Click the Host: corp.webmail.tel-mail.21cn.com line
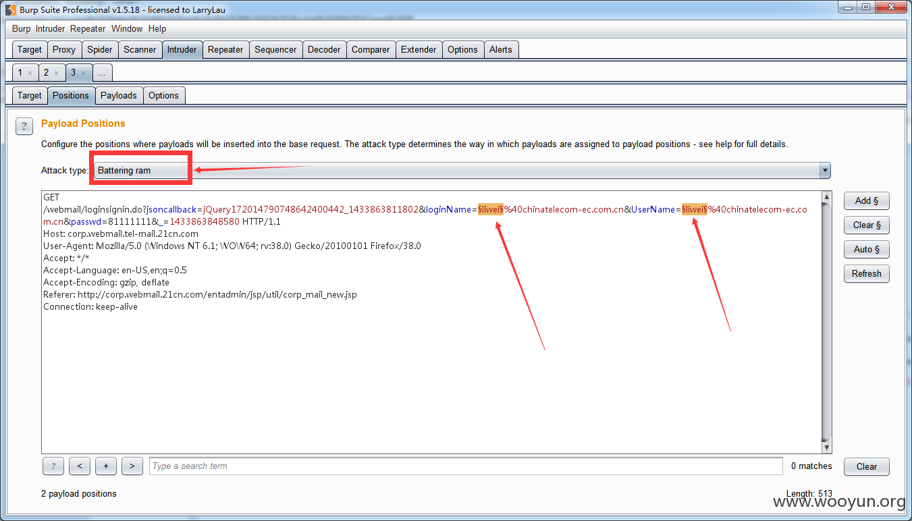This screenshot has height=521, width=912. 121,234
